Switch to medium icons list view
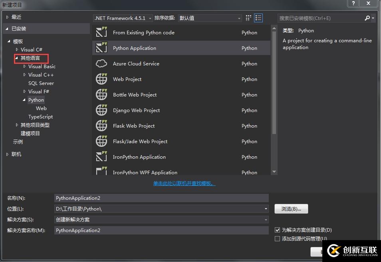Image resolution: width=381 pixels, height=262 pixels. pyautogui.click(x=258, y=18)
